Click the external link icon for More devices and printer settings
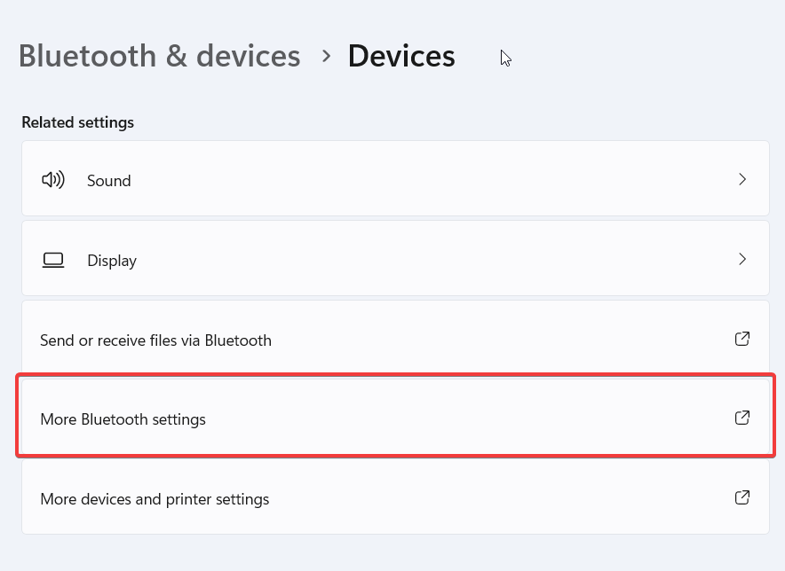This screenshot has width=785, height=571. point(742,498)
